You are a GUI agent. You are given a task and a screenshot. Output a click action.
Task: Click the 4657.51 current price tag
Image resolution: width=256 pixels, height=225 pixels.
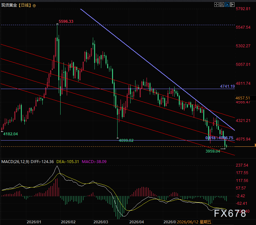(243, 98)
